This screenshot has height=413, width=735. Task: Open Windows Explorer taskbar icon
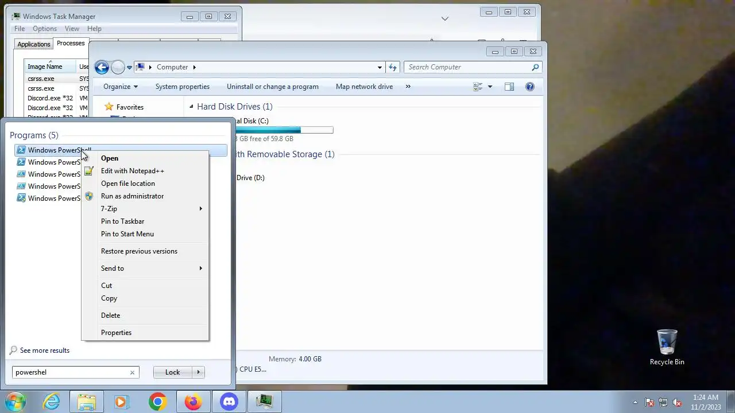(86, 402)
